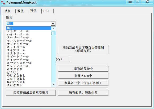This screenshot has height=109, width=154.
Task: Switch to the 队伍 tab
Action: 9,11
